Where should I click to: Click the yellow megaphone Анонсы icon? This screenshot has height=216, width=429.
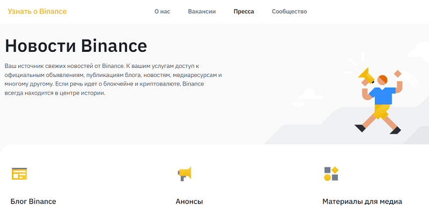[184, 174]
